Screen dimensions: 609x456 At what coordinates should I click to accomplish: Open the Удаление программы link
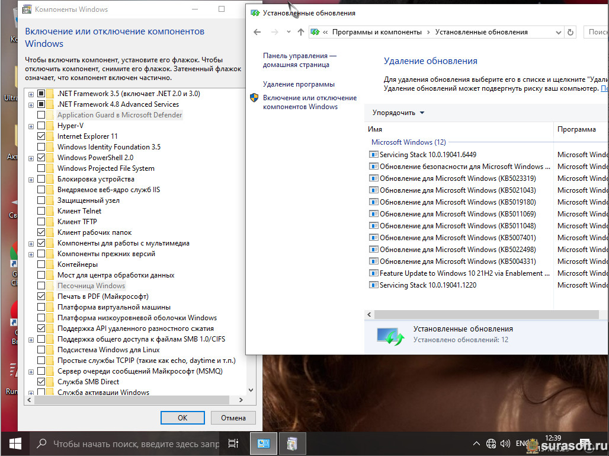point(299,84)
